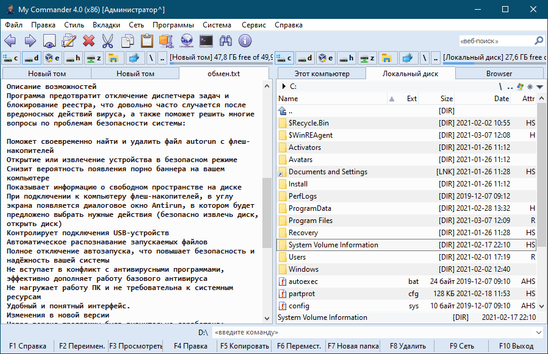The height and width of the screenshot is (354, 548).
Task: Click F2 Переимен. button
Action: point(82,346)
